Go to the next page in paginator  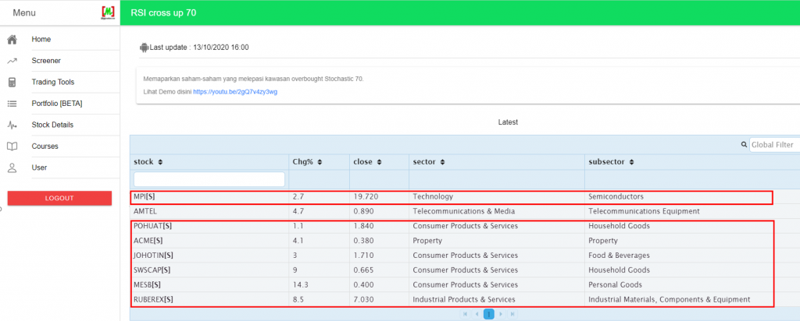tap(500, 314)
